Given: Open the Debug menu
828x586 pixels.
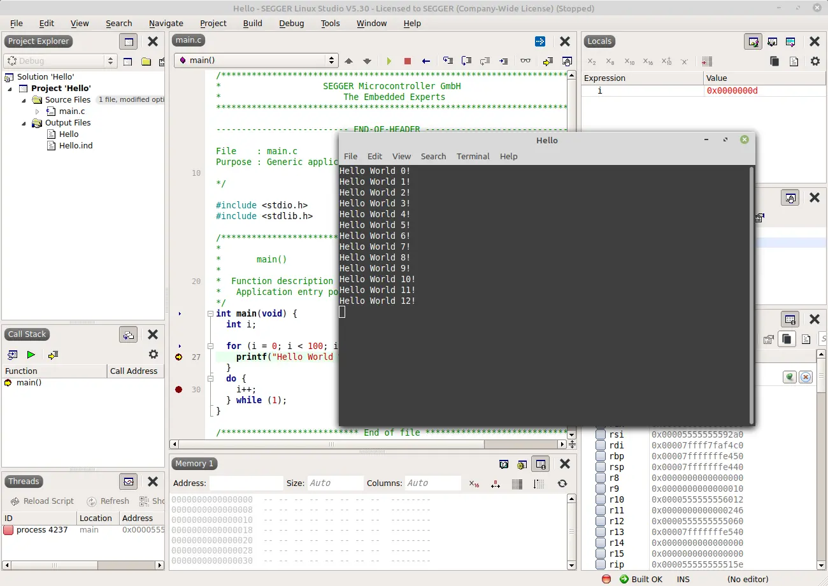Looking at the screenshot, I should click(291, 24).
